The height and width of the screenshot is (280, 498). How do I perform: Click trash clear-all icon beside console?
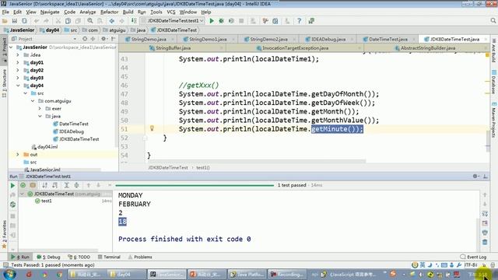[x=485, y=242]
